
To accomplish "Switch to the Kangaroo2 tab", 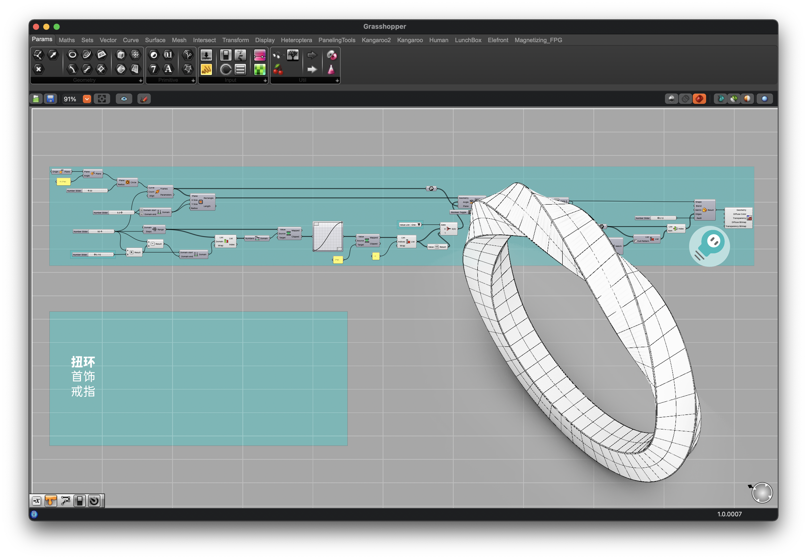I will pos(376,40).
